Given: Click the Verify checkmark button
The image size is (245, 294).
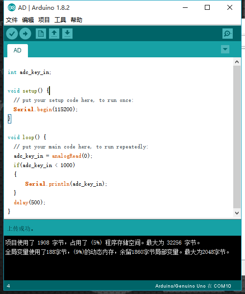Looking at the screenshot, I should (x=12, y=34).
